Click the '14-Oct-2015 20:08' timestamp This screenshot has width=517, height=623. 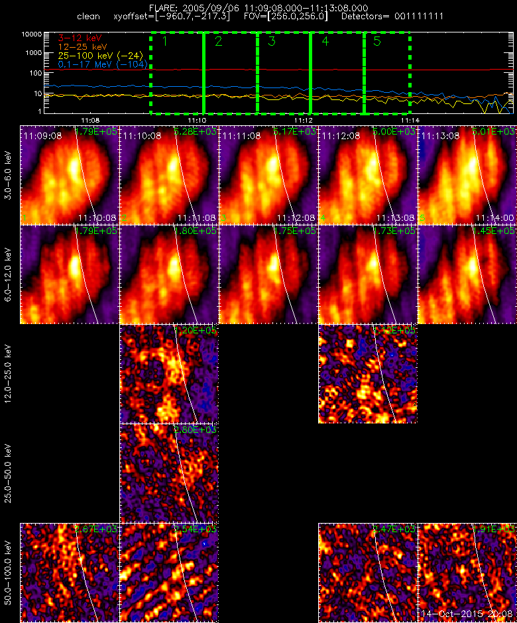[467, 614]
